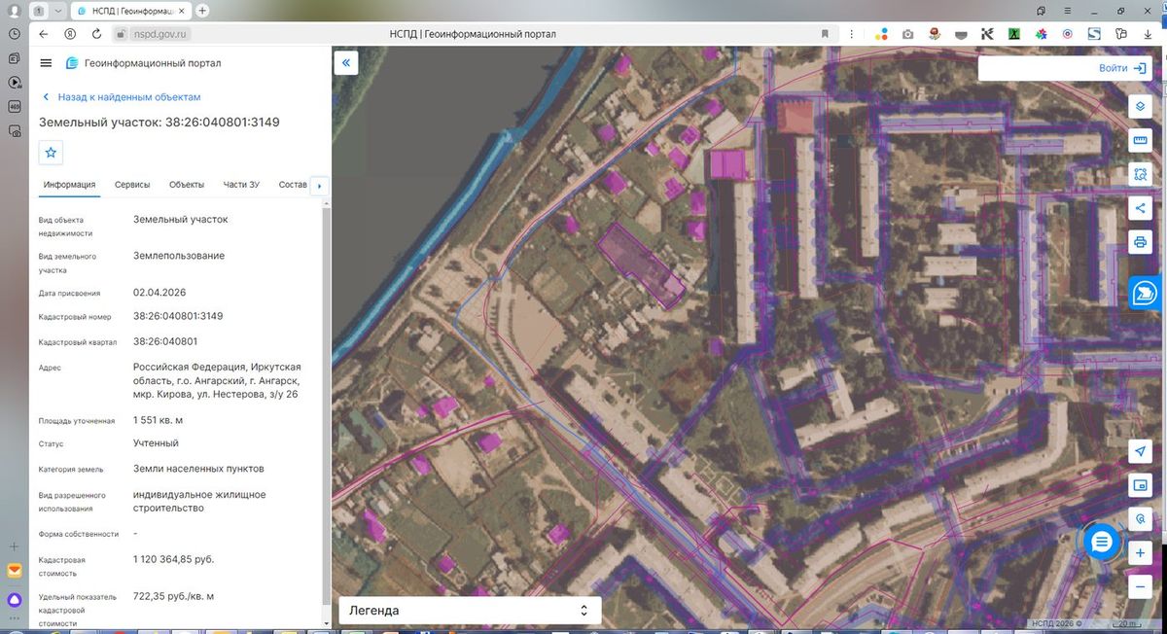Go back in browser history
Screen dimensions: 1167x634
[43, 34]
